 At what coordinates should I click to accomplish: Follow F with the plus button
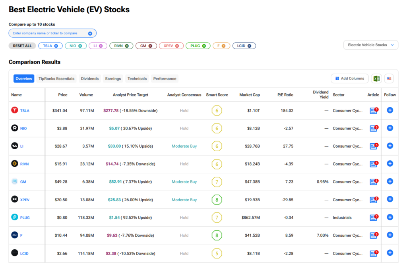[x=390, y=235]
